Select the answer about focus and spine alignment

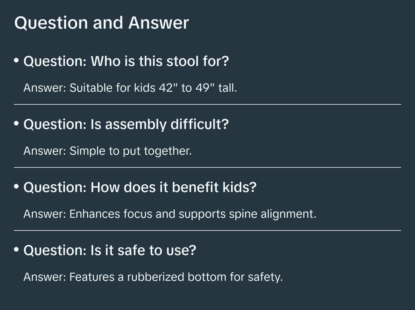170,214
